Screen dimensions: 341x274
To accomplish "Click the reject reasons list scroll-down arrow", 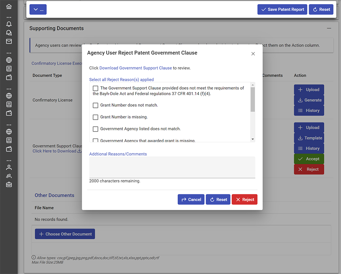I will (253, 139).
